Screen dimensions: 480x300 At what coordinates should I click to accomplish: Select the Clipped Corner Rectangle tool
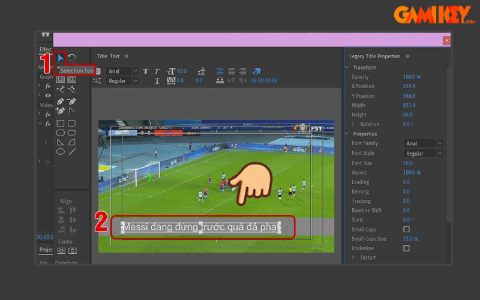61,133
